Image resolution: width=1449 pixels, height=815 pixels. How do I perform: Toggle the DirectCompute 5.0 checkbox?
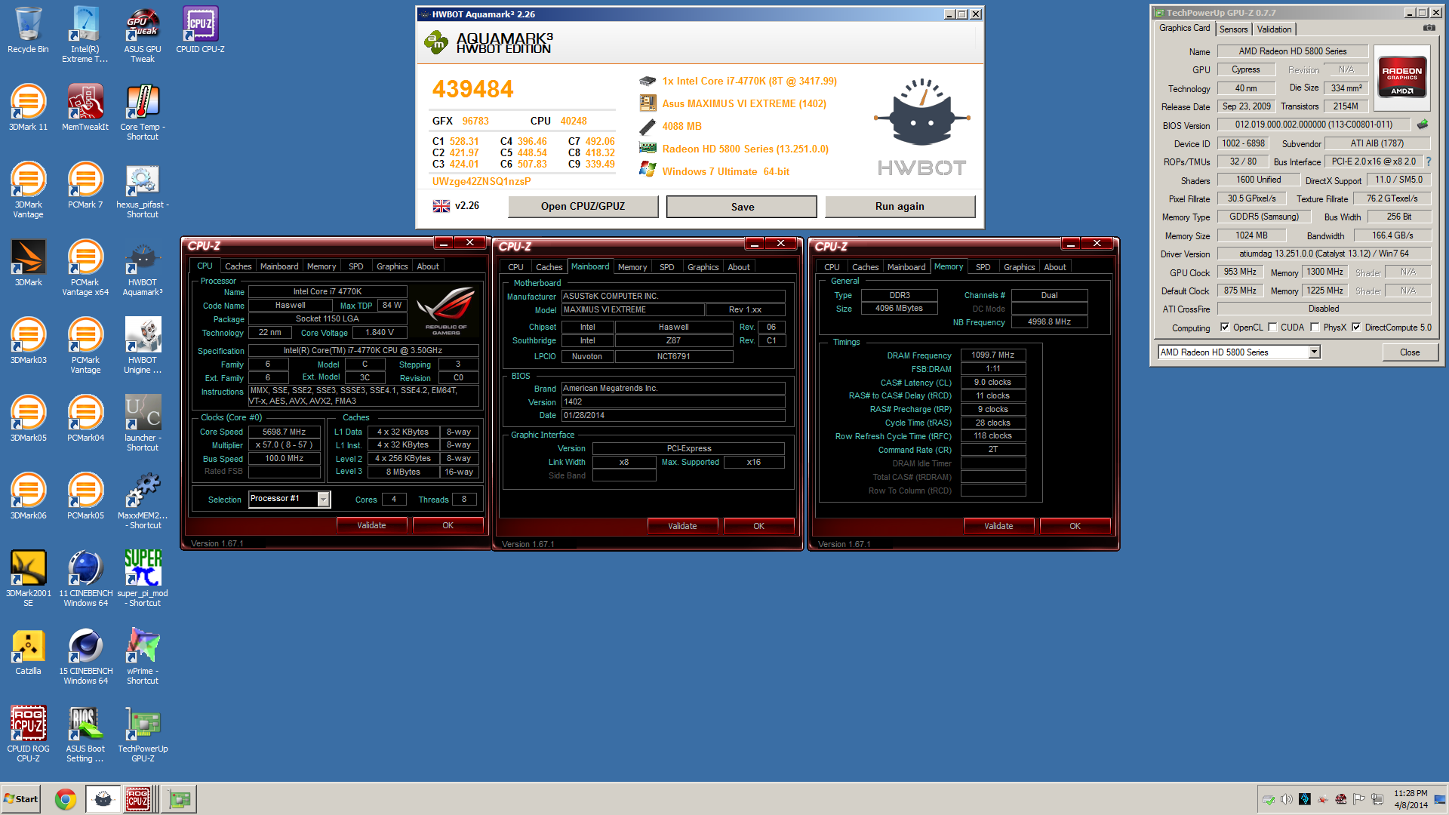pyautogui.click(x=1356, y=328)
